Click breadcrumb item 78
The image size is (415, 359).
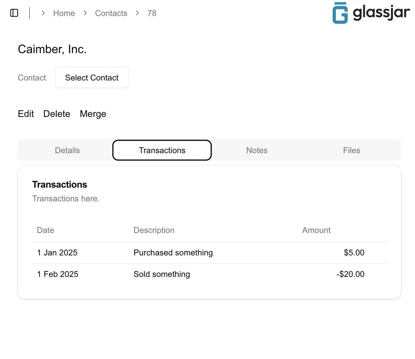point(152,13)
